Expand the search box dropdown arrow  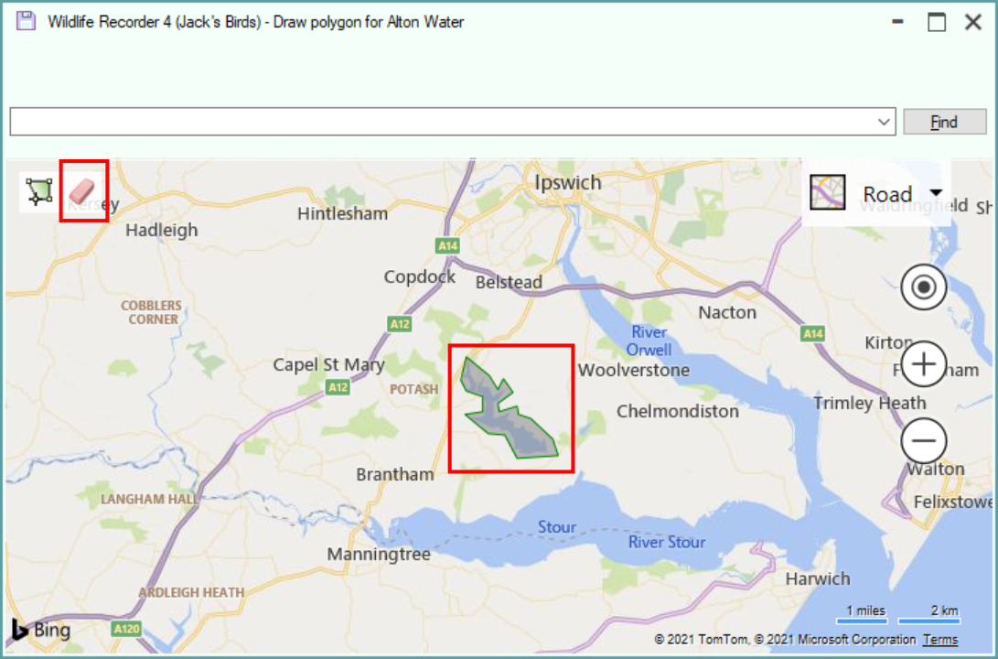pos(884,122)
